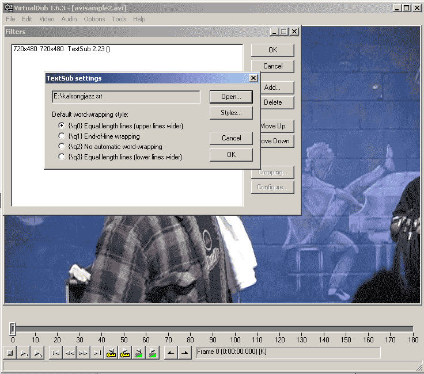Viewport: 424px width, 374px height.
Task: Confirm TextSub settings with OK
Action: coord(231,155)
